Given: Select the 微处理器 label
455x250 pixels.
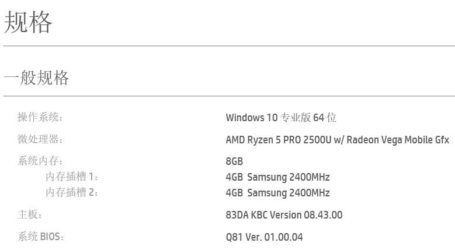Looking at the screenshot, I should (40, 140).
